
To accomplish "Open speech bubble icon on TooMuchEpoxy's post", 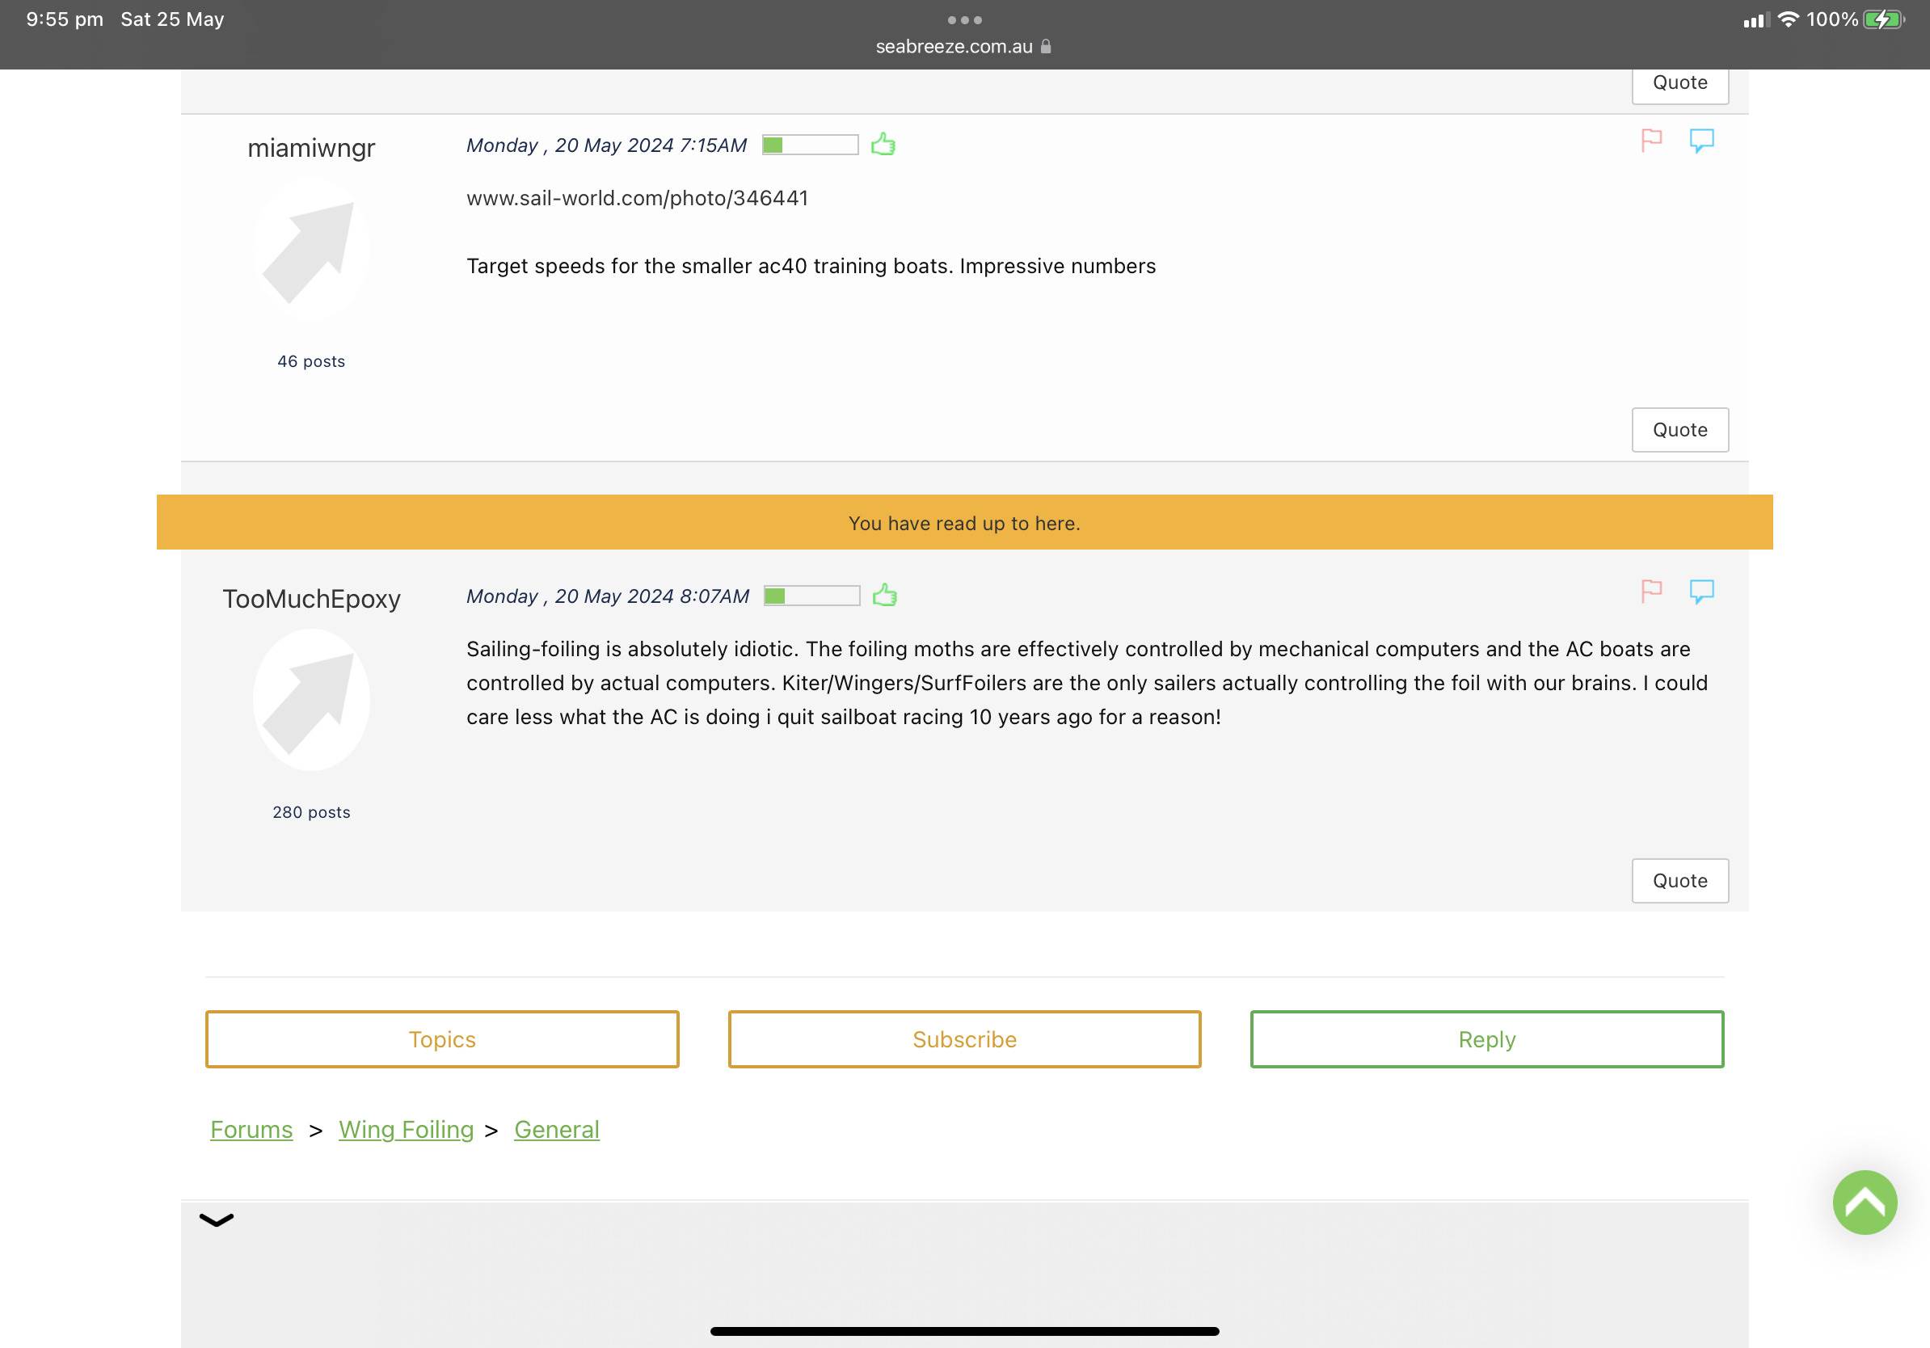I will click(x=1701, y=592).
